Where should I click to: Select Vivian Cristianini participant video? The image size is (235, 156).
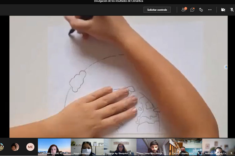point(87,147)
